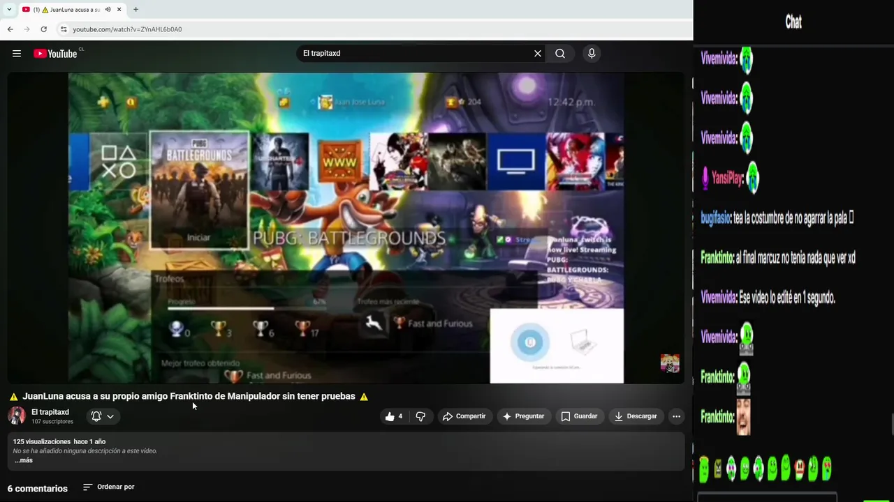Open a new browser tab with plus

click(x=135, y=10)
